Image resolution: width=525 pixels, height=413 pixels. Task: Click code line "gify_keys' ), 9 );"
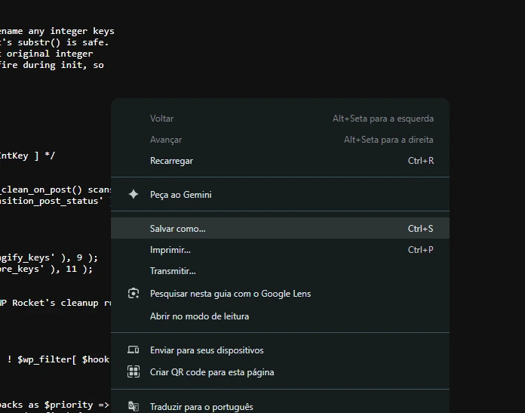(x=49, y=257)
